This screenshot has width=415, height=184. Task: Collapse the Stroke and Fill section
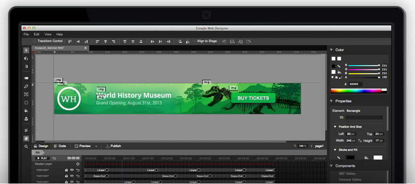335,150
